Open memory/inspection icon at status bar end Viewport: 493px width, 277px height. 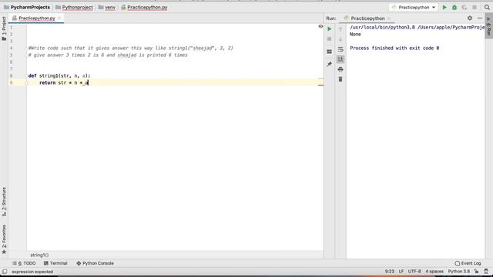486,272
